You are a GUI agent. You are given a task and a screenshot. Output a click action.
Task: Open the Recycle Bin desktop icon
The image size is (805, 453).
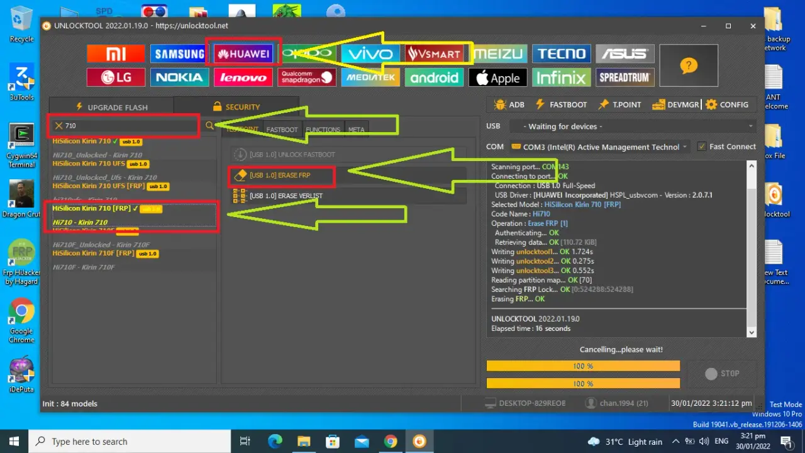pyautogui.click(x=21, y=25)
